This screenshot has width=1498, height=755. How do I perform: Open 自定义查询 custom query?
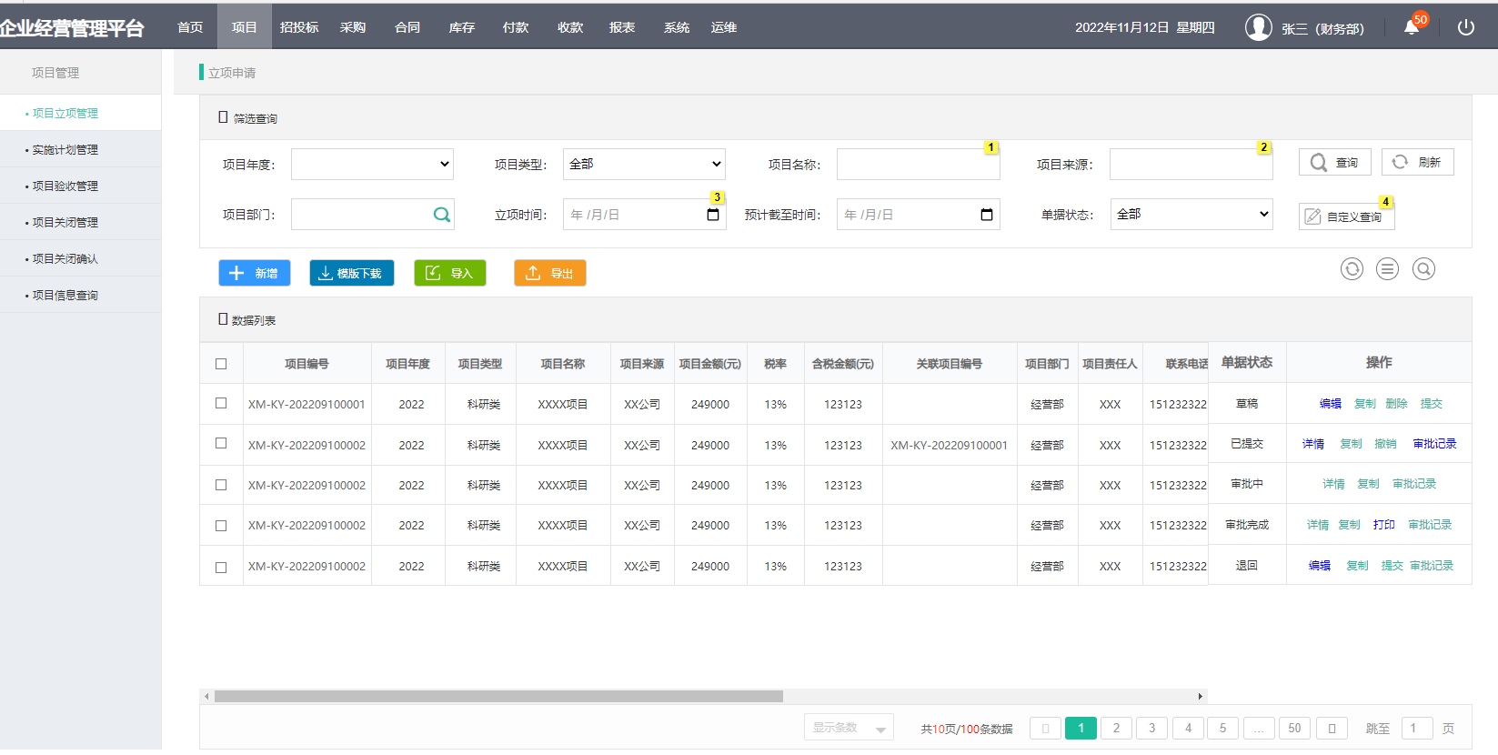point(1346,216)
